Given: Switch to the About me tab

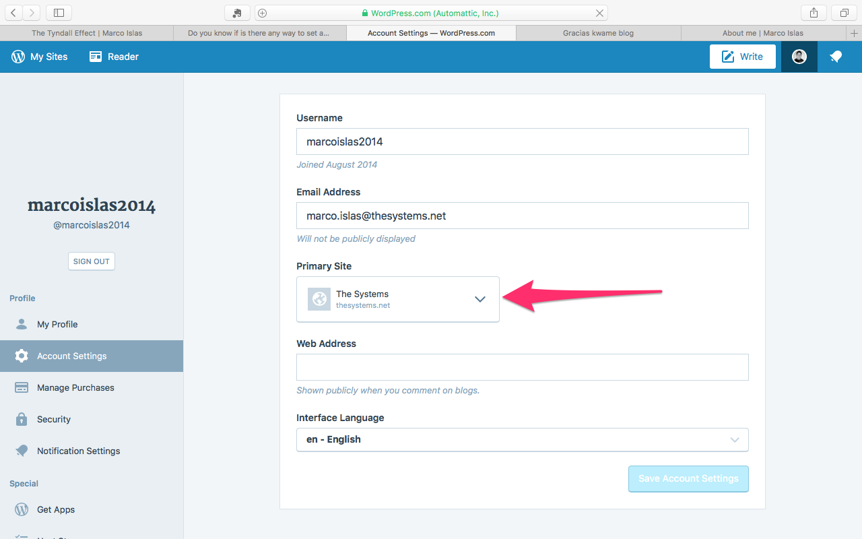Looking at the screenshot, I should click(x=763, y=33).
